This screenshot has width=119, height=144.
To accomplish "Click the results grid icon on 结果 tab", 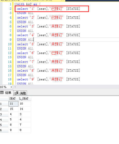I will click(x=2, y=92).
